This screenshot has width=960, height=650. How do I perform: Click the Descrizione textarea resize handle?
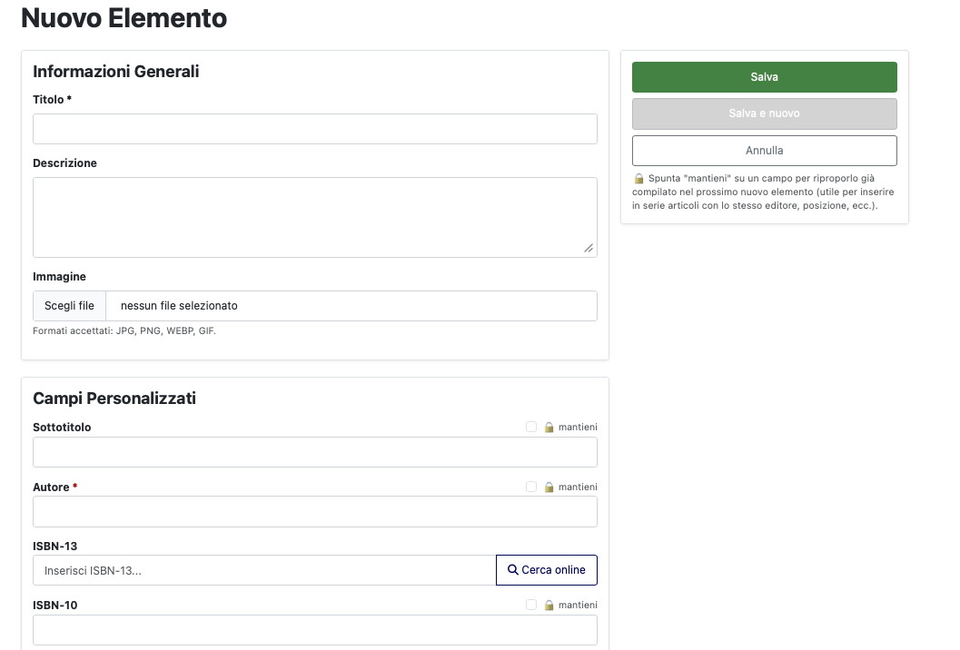coord(589,248)
